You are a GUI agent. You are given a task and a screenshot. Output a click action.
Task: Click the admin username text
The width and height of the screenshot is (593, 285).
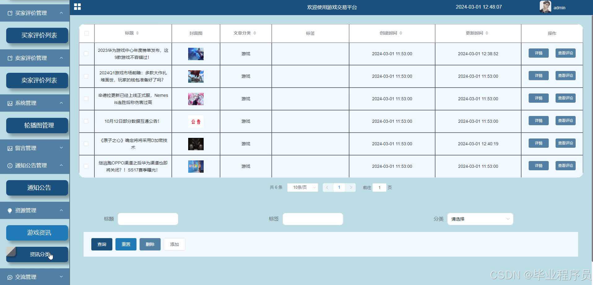coord(559,8)
